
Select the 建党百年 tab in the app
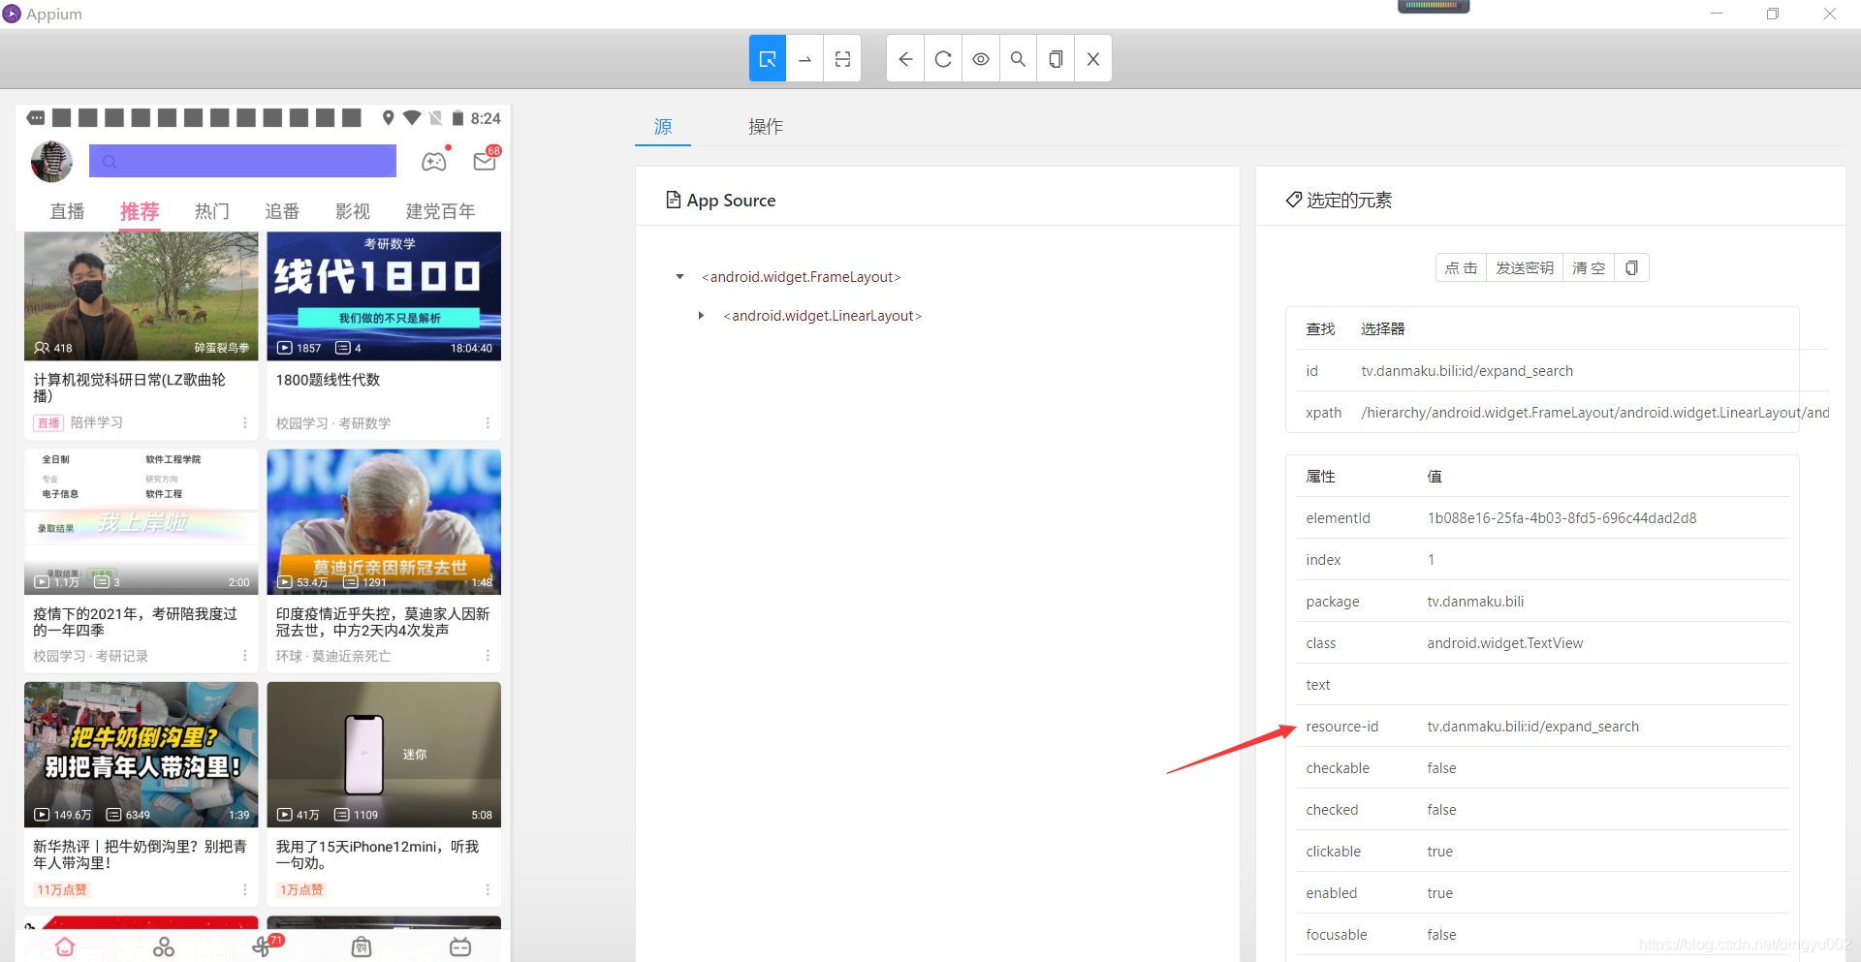click(x=440, y=211)
